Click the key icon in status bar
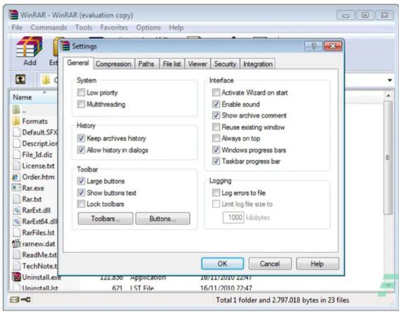 coord(25,299)
